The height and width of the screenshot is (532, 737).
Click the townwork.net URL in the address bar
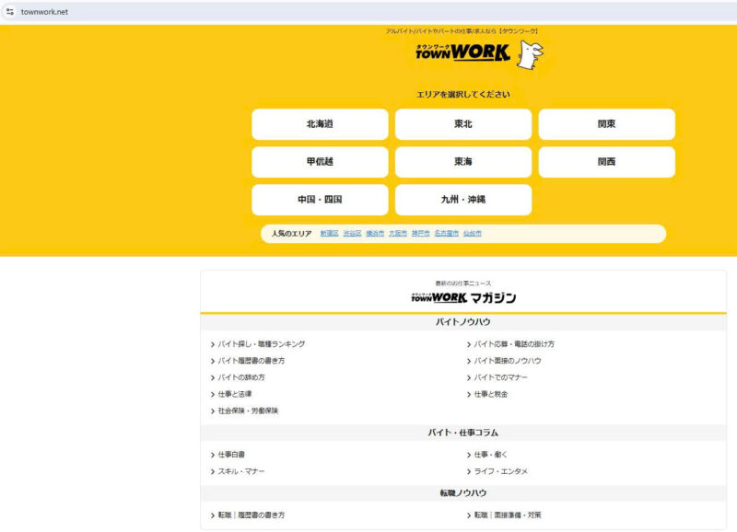click(x=44, y=12)
